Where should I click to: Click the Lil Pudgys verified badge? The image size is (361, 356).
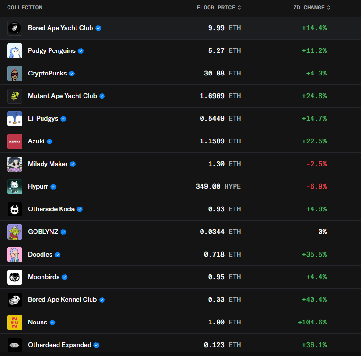click(63, 119)
